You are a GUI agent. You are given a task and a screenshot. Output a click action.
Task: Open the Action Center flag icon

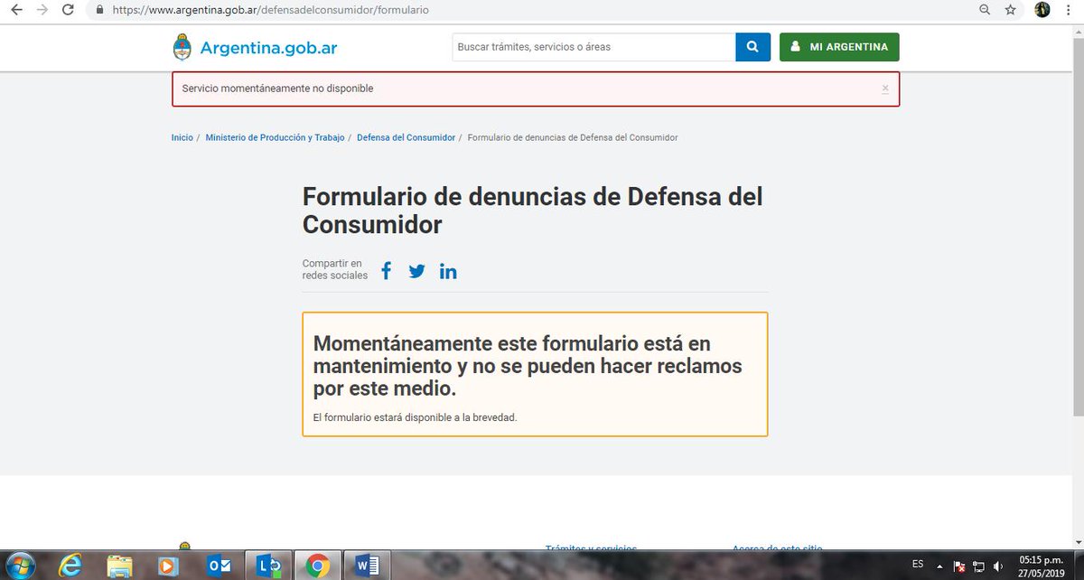tap(959, 566)
